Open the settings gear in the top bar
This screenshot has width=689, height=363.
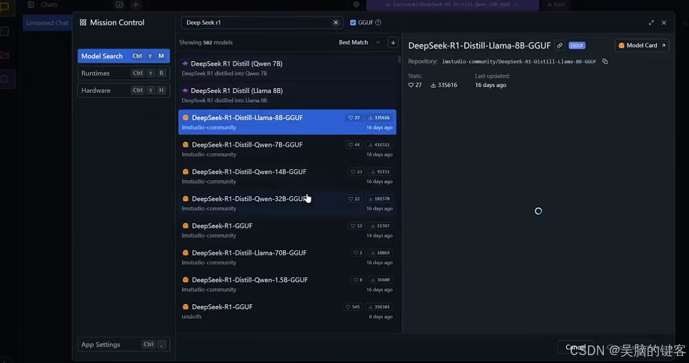click(356, 4)
